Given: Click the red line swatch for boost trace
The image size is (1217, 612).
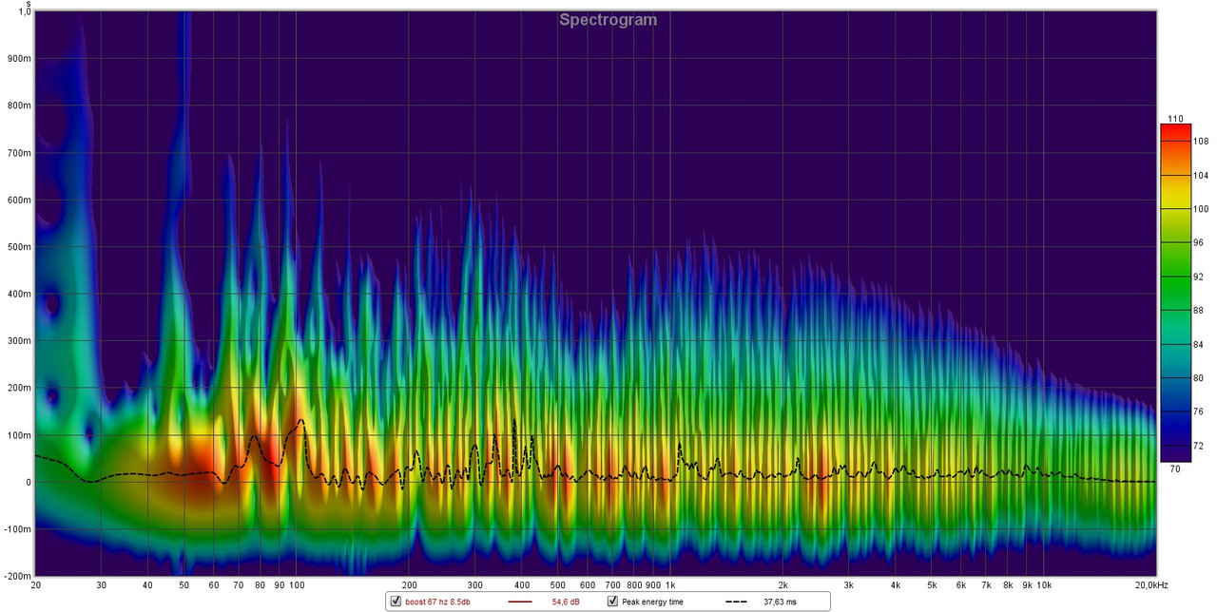Looking at the screenshot, I should click(519, 602).
